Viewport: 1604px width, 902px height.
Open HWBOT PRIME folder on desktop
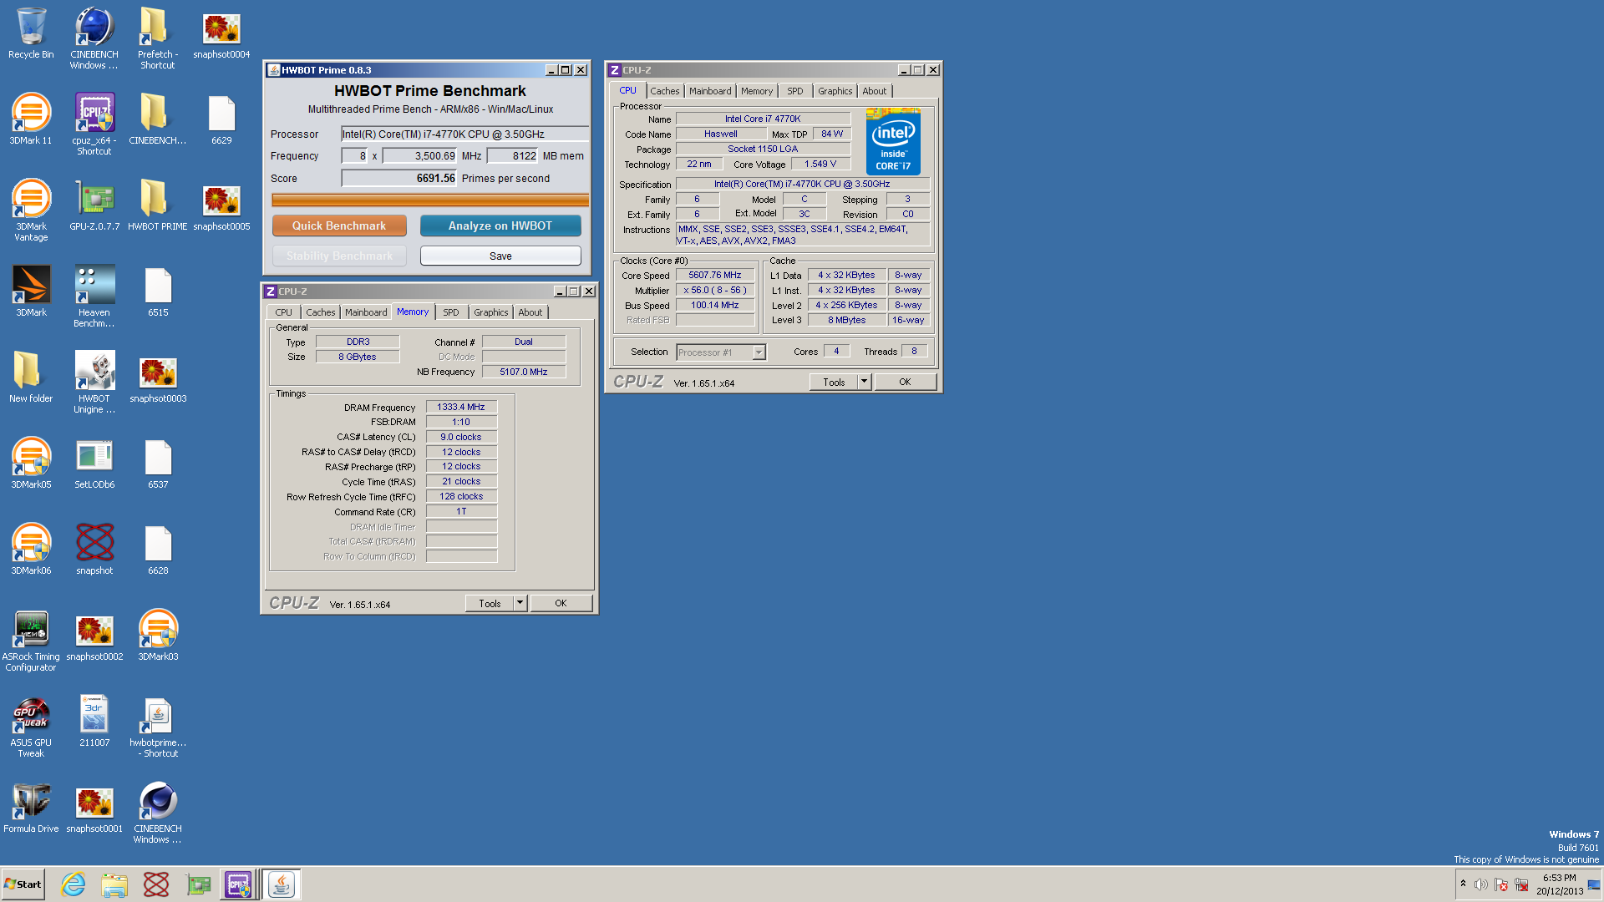[158, 205]
